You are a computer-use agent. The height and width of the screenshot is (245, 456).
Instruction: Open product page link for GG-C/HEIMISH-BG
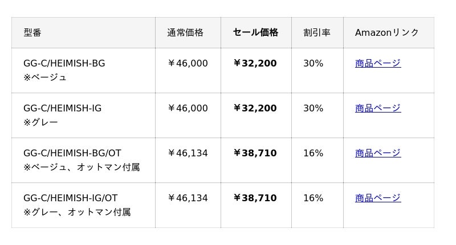tap(377, 63)
